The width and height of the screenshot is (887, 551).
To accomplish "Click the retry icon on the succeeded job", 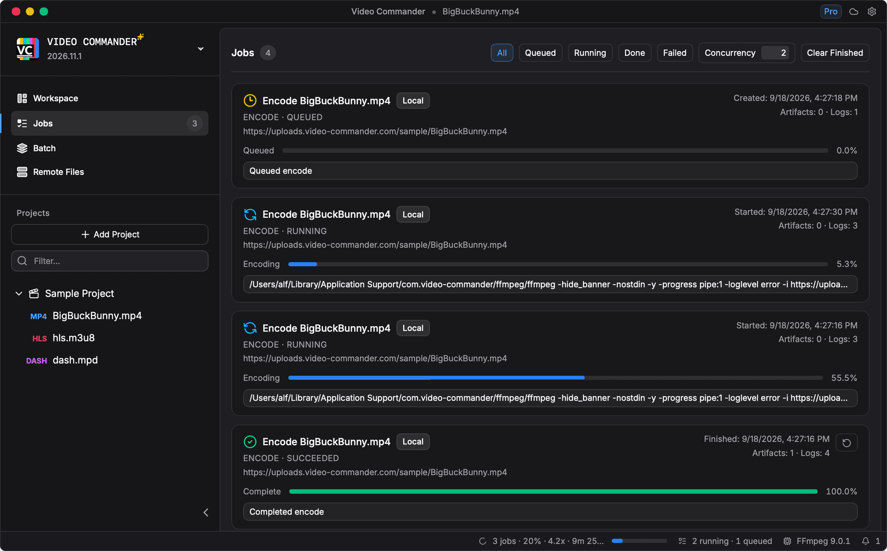I will [x=846, y=443].
